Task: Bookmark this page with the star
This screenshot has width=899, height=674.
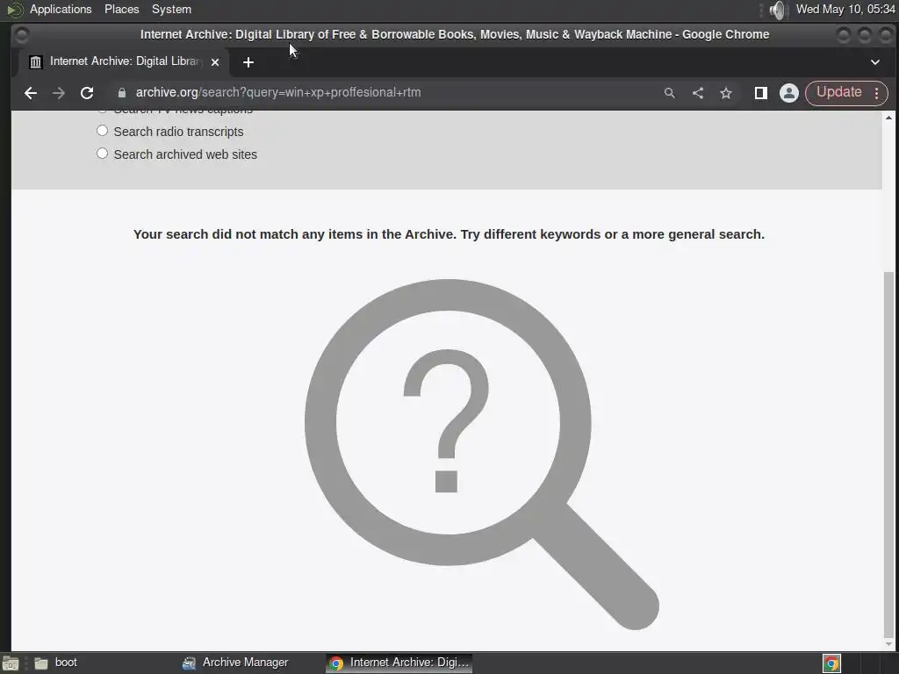Action: point(726,93)
